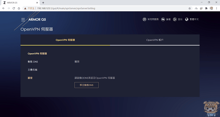
Task: Bookmark this page with the star
Action: click(190, 8)
